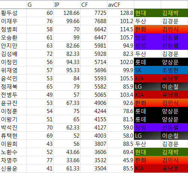Select the IP value 67.33
188x173 pixels.
(67, 103)
